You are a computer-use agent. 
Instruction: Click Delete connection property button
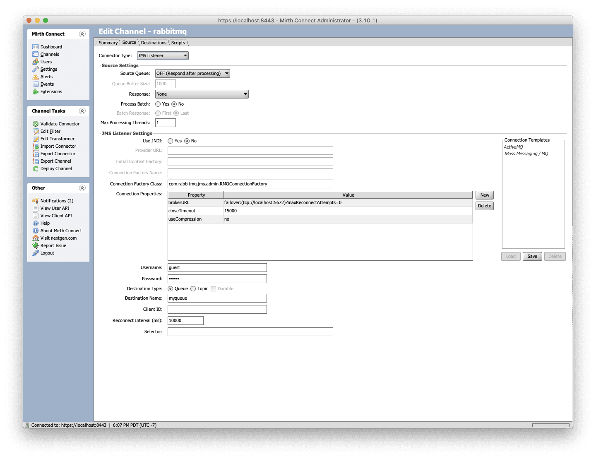(x=485, y=206)
